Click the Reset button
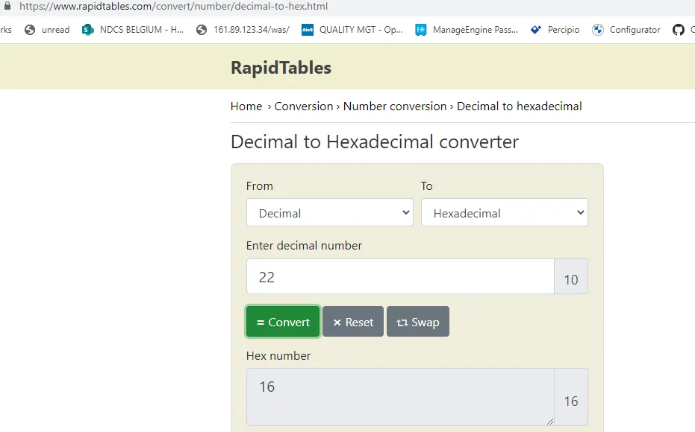This screenshot has width=695, height=432. (353, 322)
